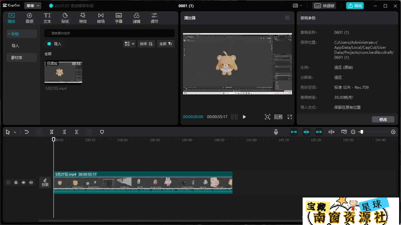Open the 全部 filter dropdown
The height and width of the screenshot is (225, 401).
point(166,44)
